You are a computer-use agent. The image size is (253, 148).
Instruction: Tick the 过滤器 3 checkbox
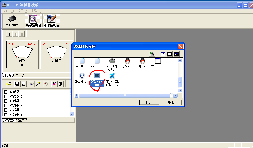pyautogui.click(x=6, y=101)
